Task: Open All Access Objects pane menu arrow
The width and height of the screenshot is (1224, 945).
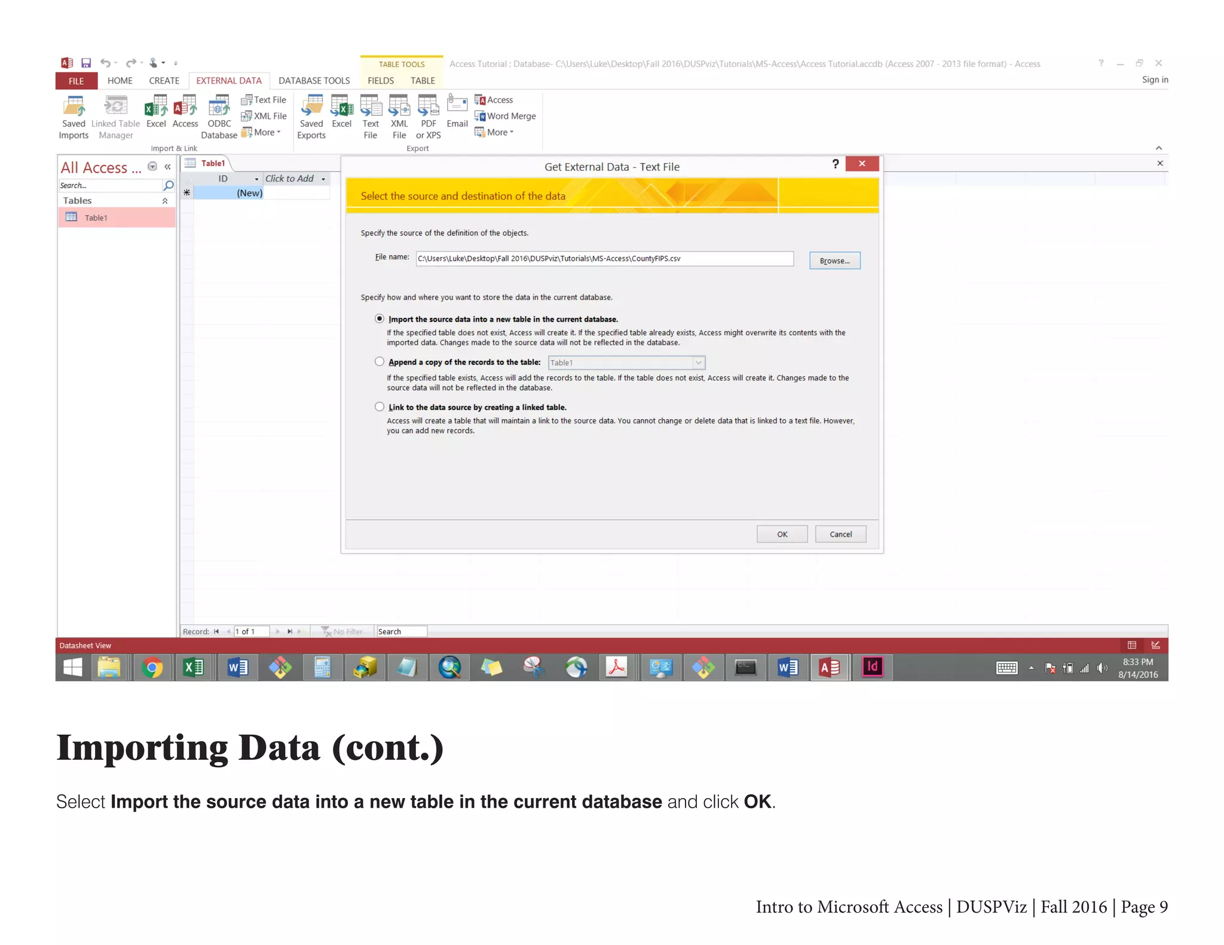Action: (153, 167)
